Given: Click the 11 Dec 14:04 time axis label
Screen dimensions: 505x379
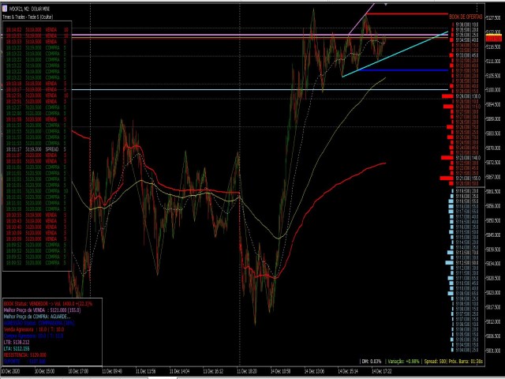Looking at the screenshot, I should [180, 371].
